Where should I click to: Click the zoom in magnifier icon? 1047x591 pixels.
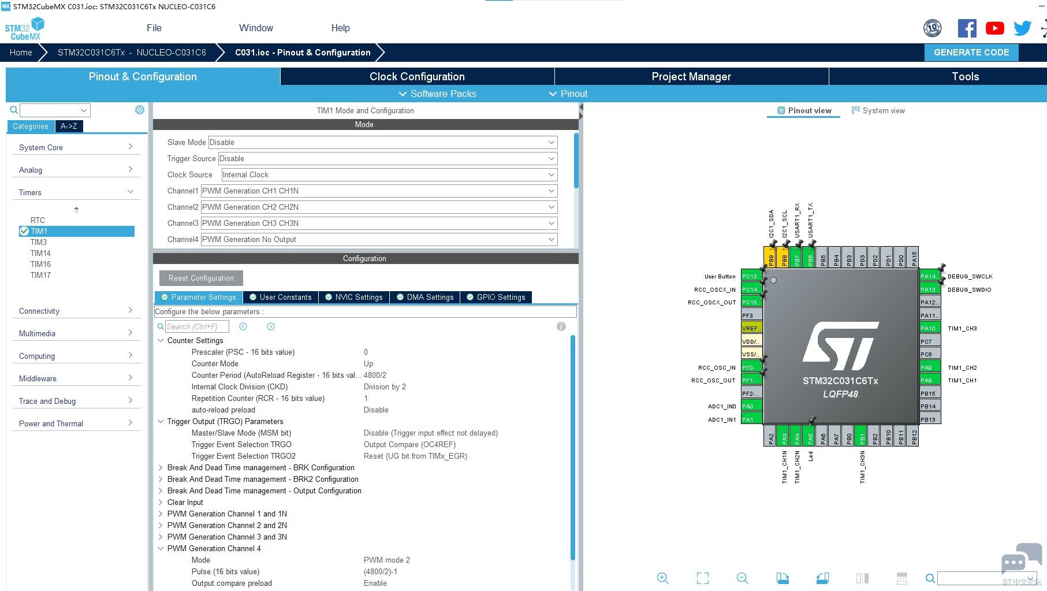tap(663, 578)
